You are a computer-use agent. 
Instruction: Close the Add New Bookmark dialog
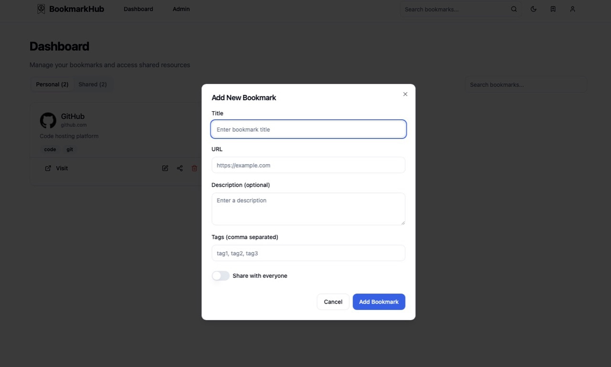(405, 94)
